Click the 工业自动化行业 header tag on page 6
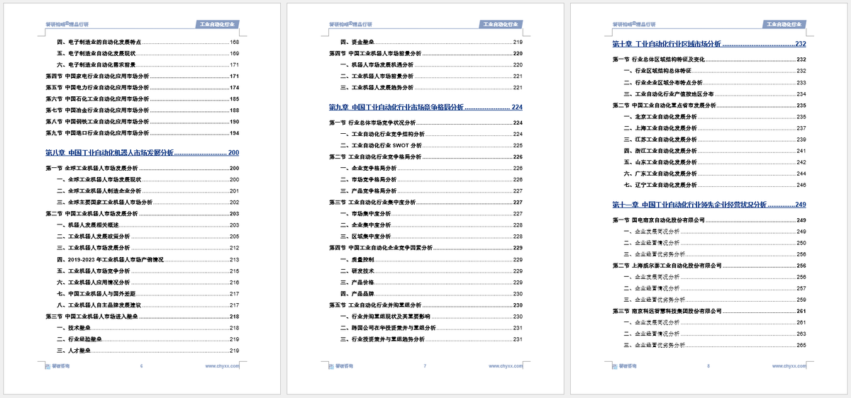 [x=217, y=24]
